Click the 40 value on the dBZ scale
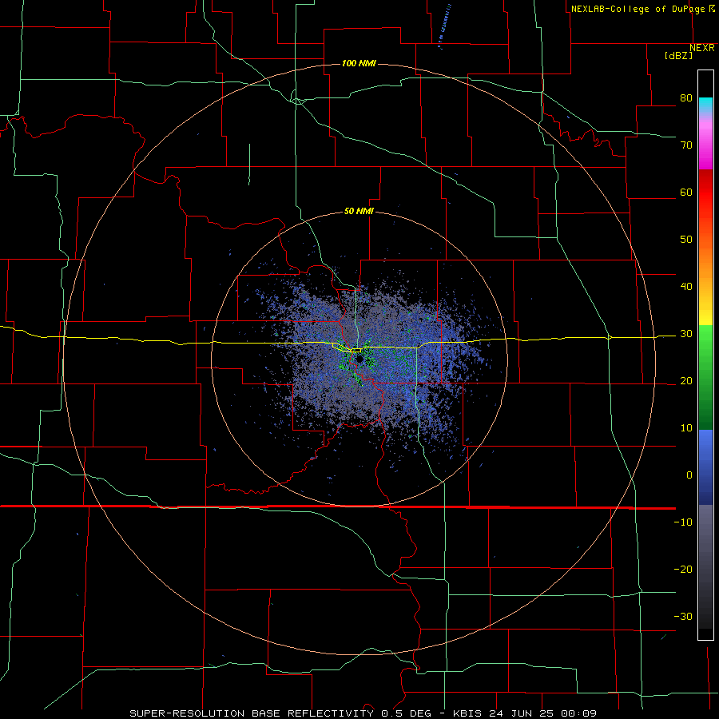 point(686,287)
